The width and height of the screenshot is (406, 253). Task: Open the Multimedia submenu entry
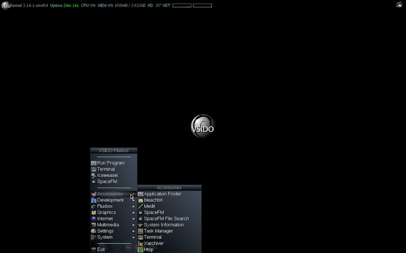point(113,225)
